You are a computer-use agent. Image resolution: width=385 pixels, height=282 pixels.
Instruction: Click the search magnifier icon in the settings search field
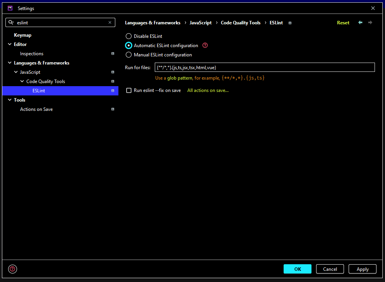click(11, 22)
